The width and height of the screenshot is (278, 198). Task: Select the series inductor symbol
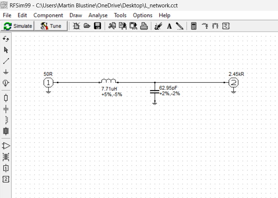[x=108, y=81]
